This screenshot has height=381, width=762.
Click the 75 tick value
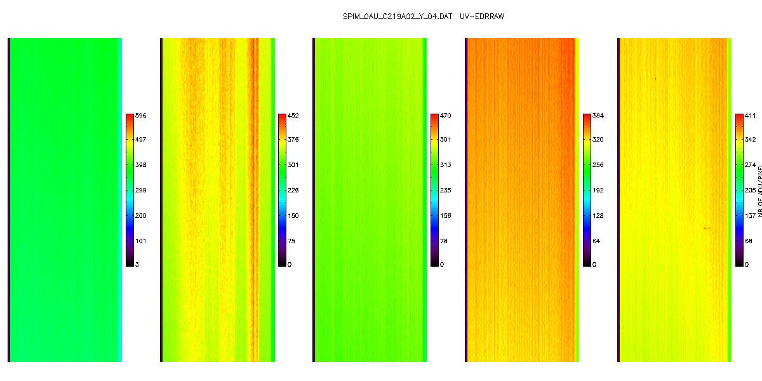pyautogui.click(x=291, y=241)
